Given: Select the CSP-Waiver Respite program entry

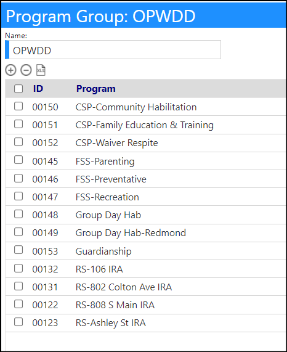Looking at the screenshot, I should point(116,143).
